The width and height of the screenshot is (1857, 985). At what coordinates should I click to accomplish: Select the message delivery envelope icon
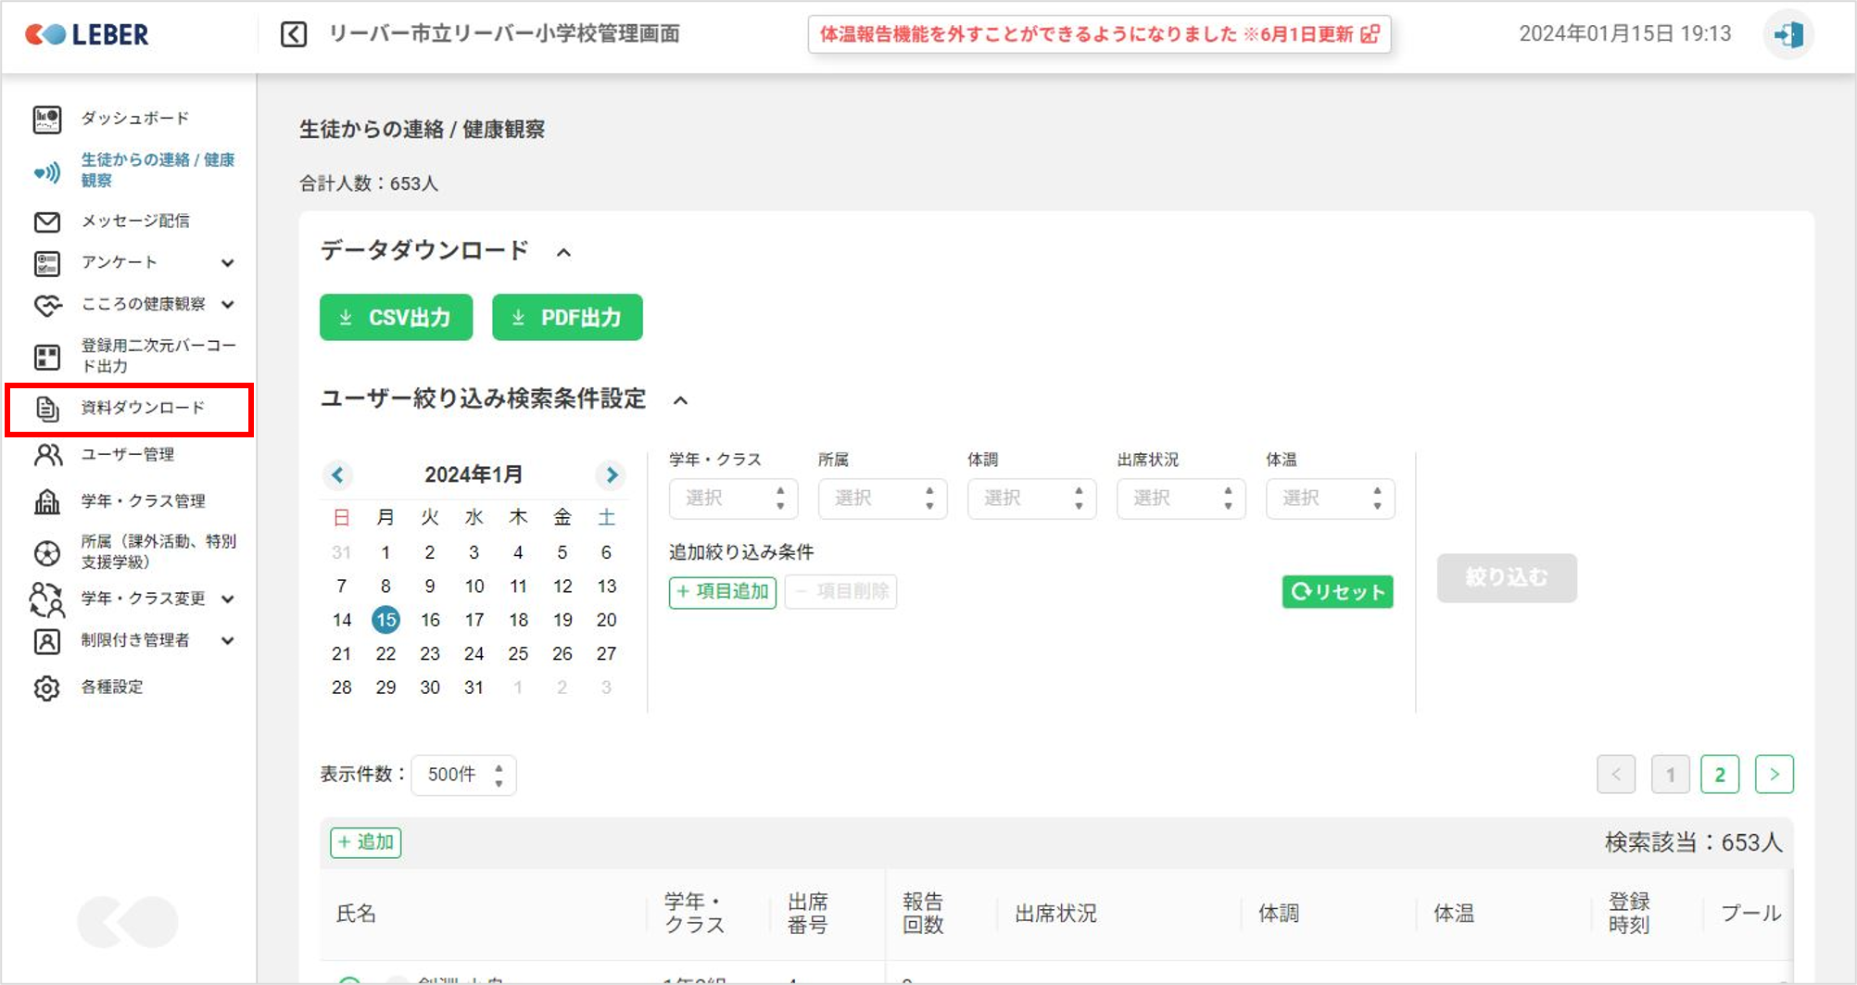pyautogui.click(x=47, y=221)
